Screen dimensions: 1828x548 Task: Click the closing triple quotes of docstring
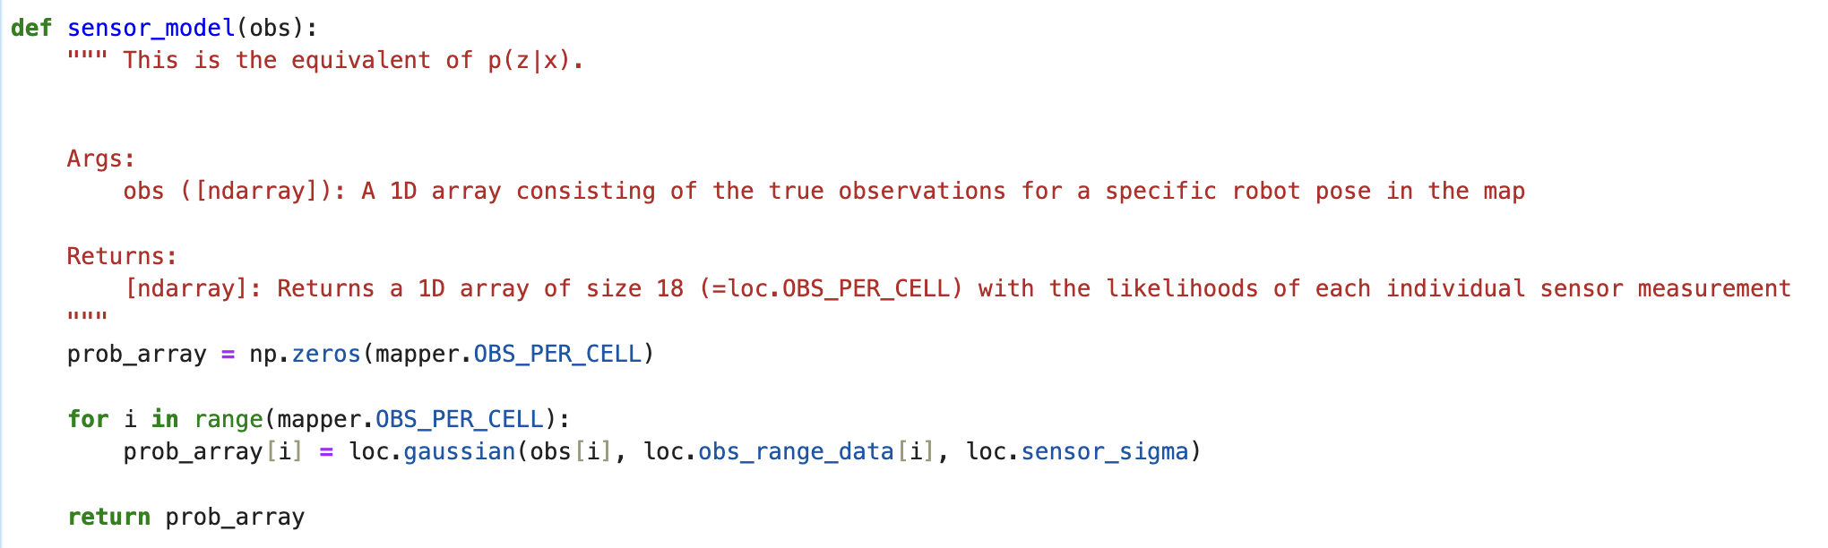click(87, 317)
